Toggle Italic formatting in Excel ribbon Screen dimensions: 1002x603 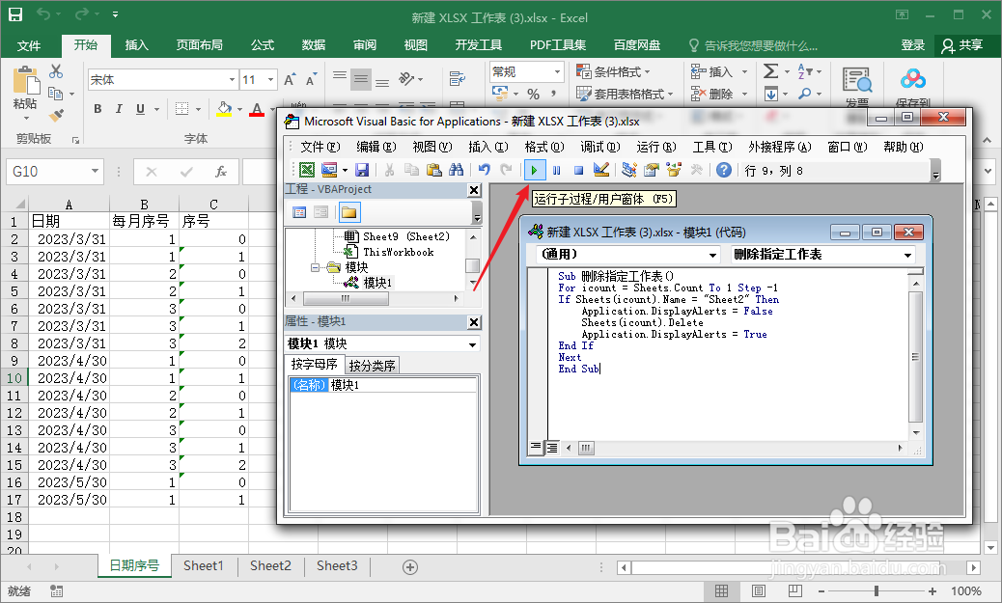pos(119,109)
